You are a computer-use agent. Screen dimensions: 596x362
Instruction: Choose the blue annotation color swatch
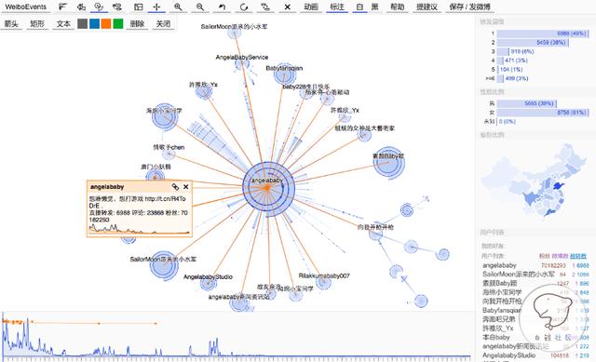coord(94,23)
